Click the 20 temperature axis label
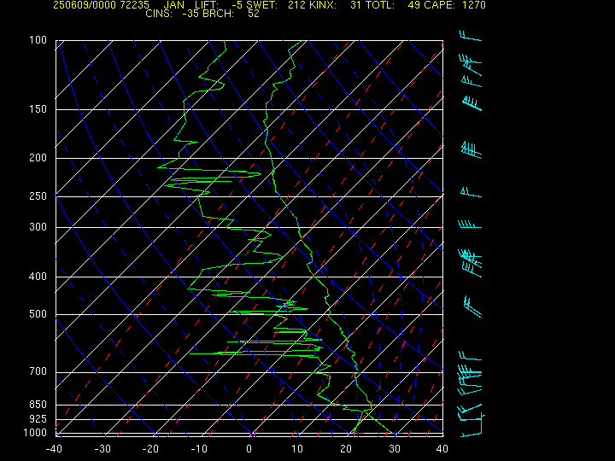Screen dimensions: 615x461 point(346,449)
